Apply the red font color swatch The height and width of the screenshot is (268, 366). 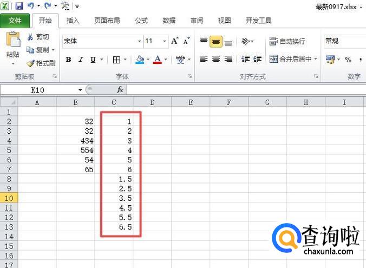coord(158,60)
